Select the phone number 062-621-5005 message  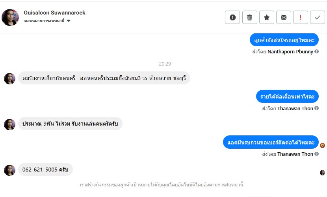[45, 169]
